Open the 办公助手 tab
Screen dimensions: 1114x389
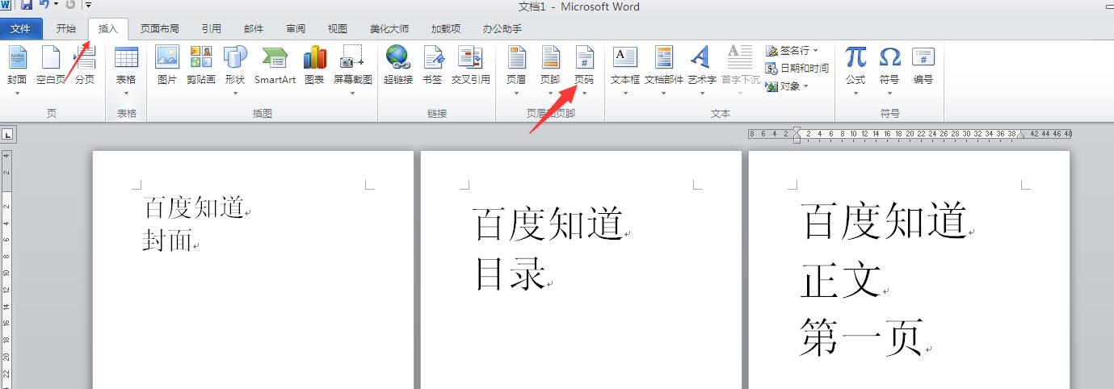coord(502,29)
